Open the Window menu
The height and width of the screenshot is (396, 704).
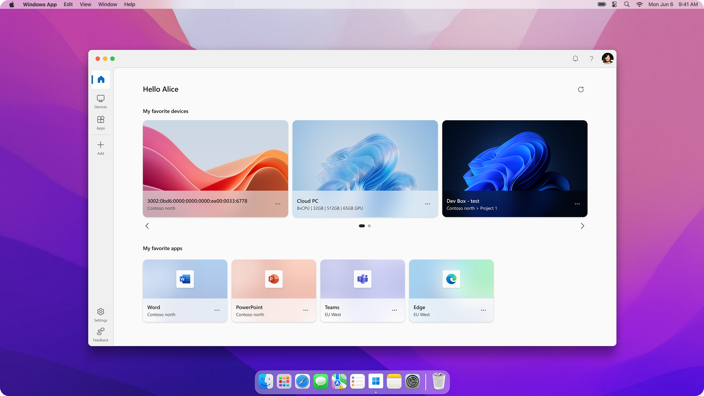107,4
